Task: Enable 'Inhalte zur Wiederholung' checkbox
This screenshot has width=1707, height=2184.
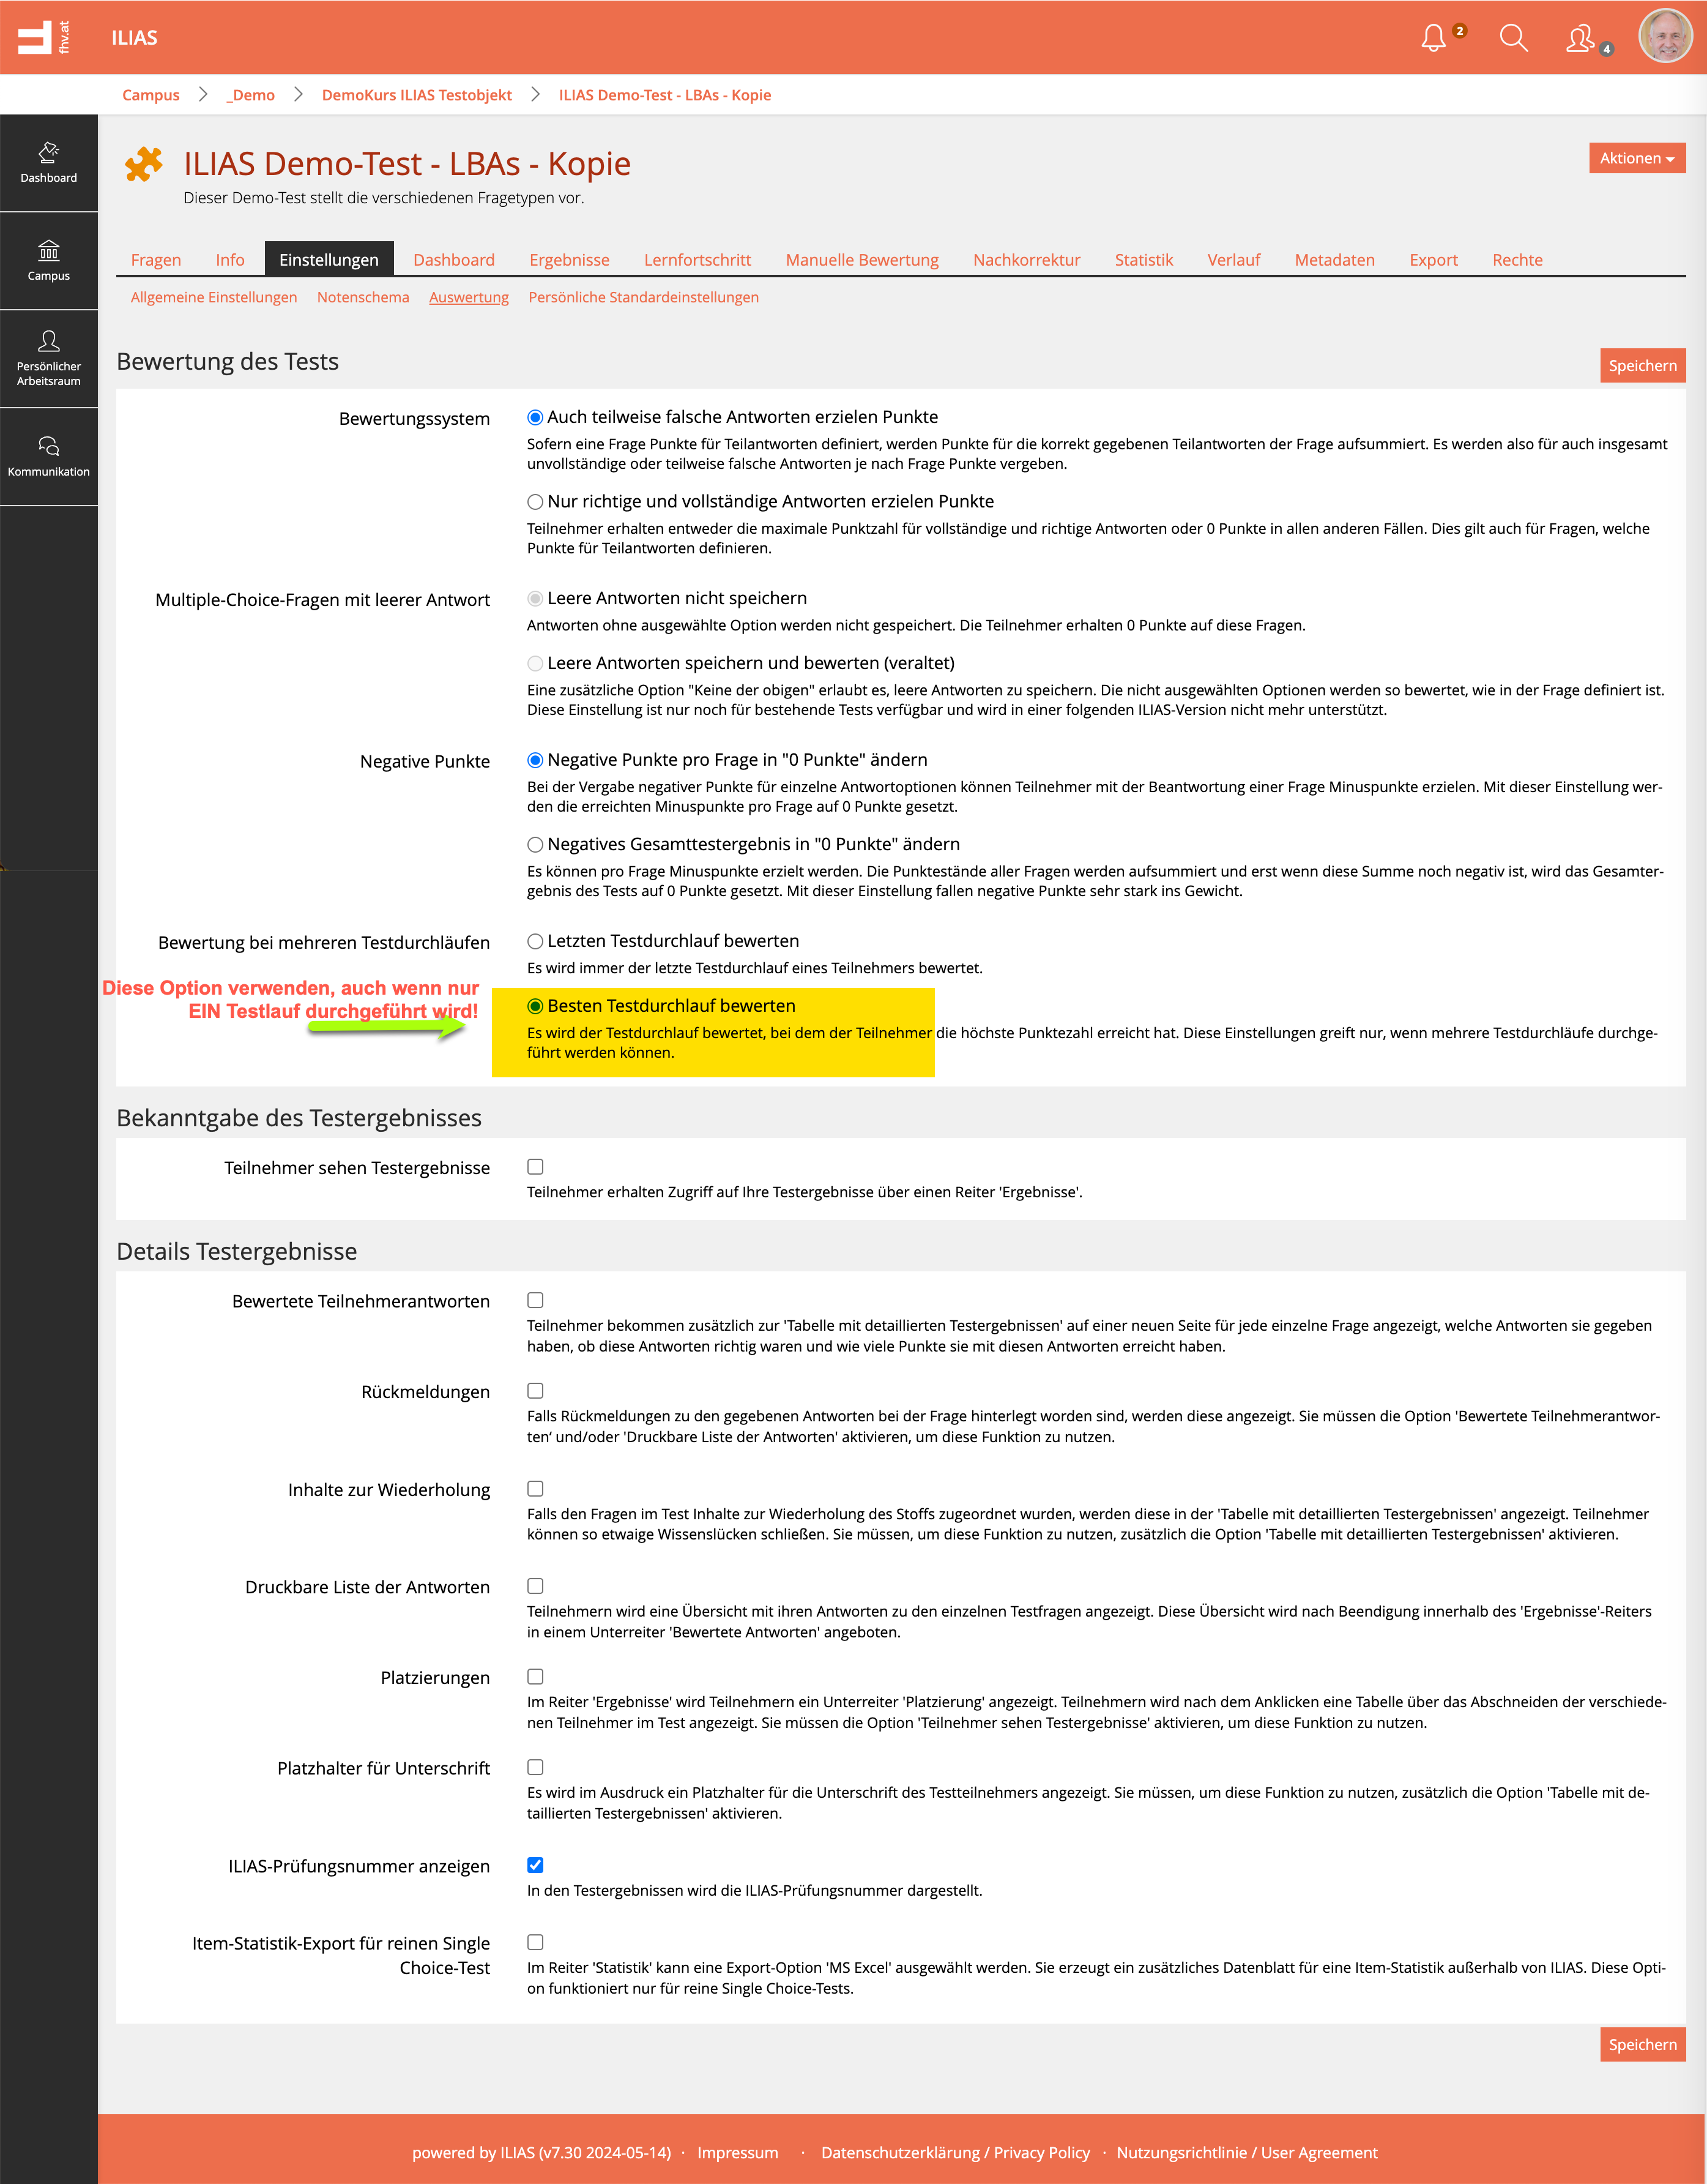Action: 536,1488
